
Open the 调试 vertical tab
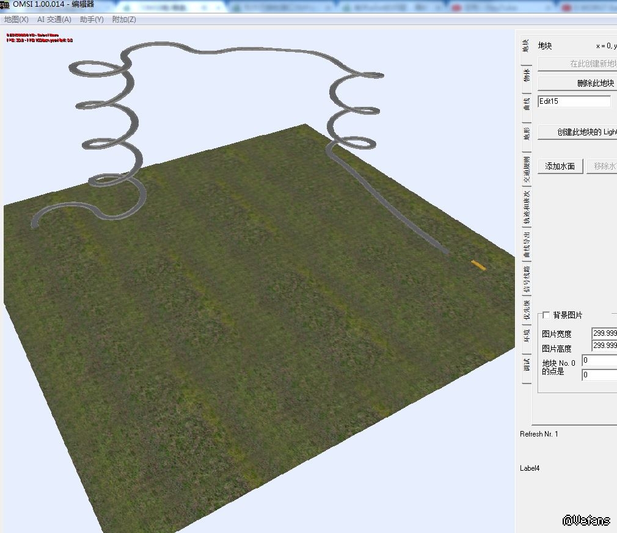tap(527, 364)
